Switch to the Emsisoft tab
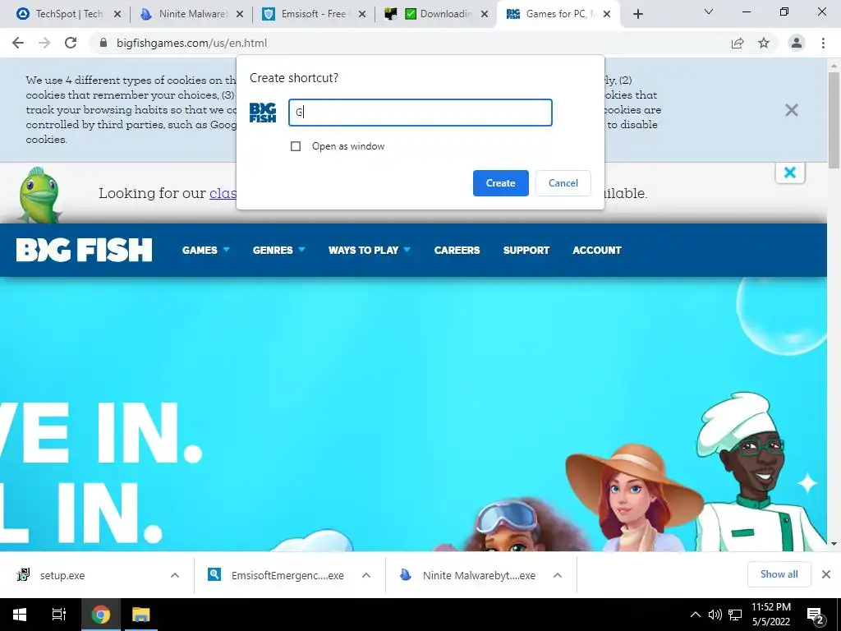This screenshot has width=841, height=631. coord(315,14)
